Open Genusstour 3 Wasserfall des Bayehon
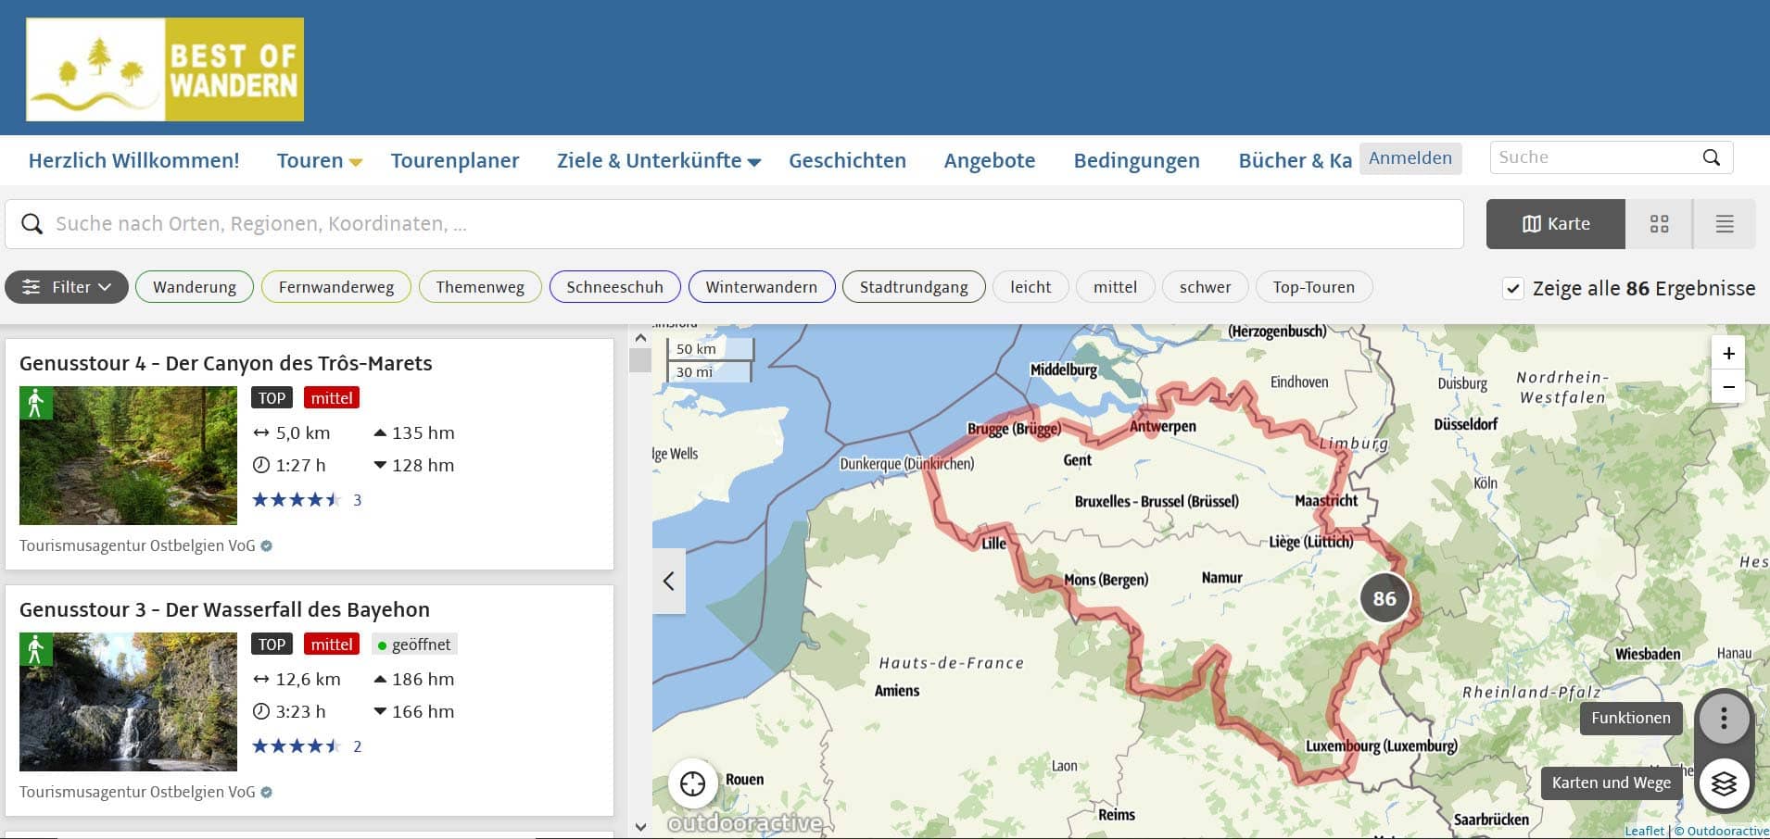The image size is (1770, 839). [x=224, y=609]
